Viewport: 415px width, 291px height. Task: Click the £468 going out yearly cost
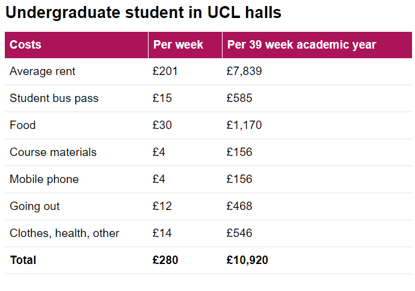[x=239, y=206]
